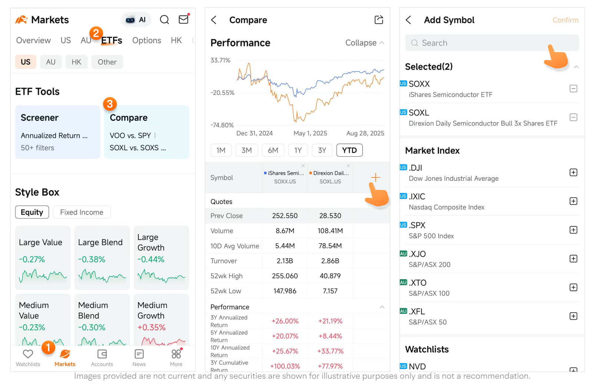Image resolution: width=595 pixels, height=389 pixels.
Task: Tap the share icon on Compare screen
Action: (379, 20)
